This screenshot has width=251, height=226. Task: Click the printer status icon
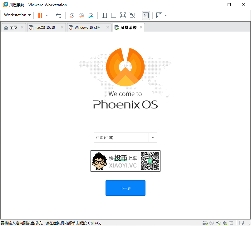231,223
